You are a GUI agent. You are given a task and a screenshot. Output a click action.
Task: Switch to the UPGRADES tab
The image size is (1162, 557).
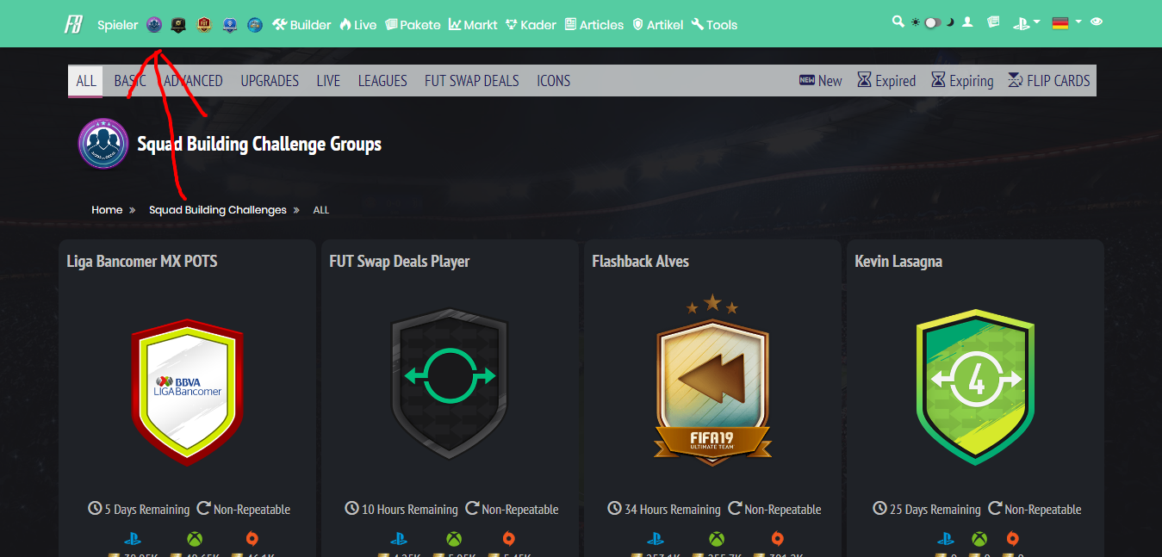270,80
